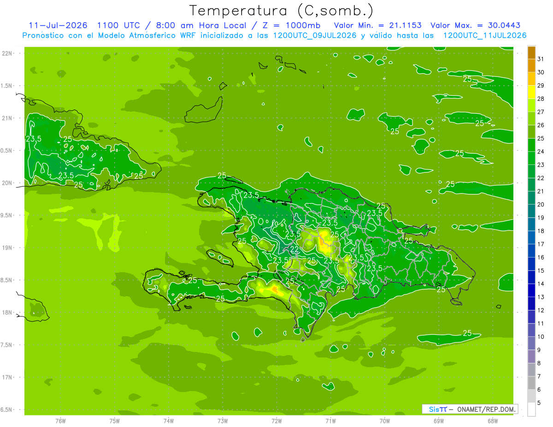
Task: Click the orange legend swatch between 30 and 31
Action: tap(531, 66)
